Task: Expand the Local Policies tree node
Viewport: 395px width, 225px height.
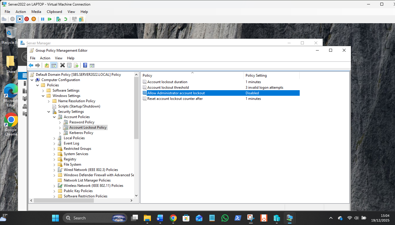Action: [x=54, y=138]
